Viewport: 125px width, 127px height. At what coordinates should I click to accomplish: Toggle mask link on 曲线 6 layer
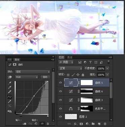pyautogui.click(x=79, y=91)
